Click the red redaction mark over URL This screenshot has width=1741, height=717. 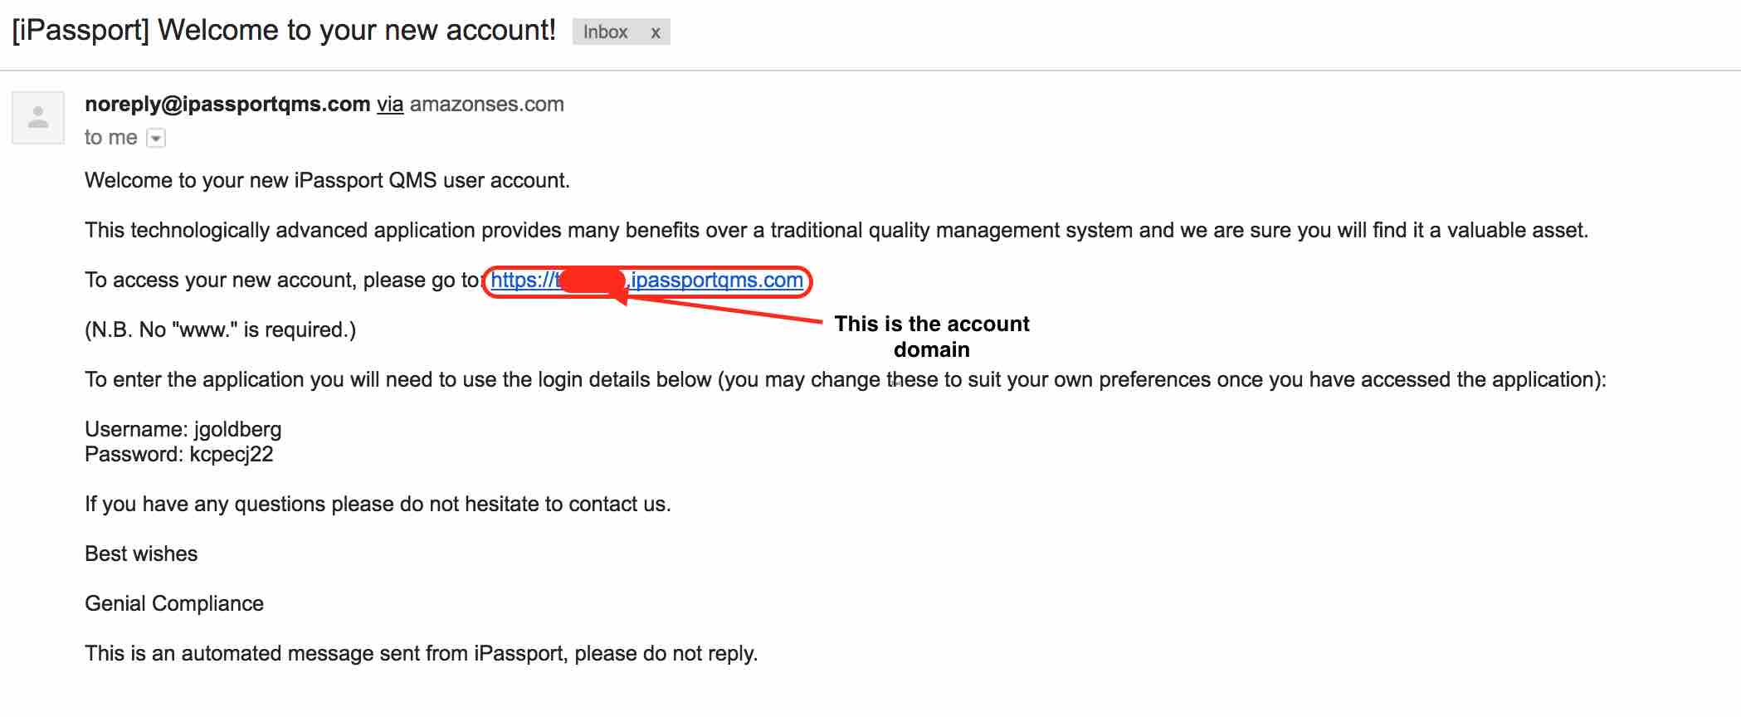coord(592,280)
